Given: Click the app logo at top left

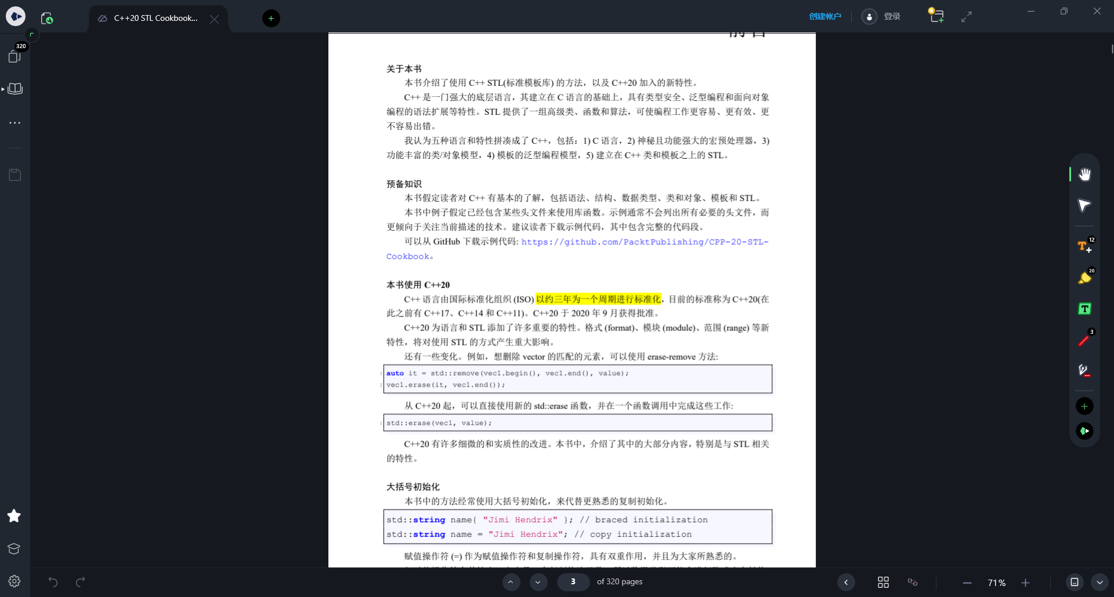Looking at the screenshot, I should pos(16,16).
